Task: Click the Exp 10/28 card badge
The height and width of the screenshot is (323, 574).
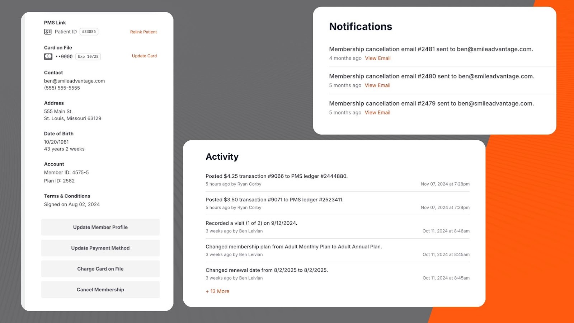Action: [x=88, y=57]
